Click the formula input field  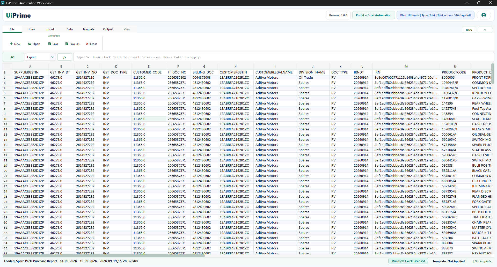[x=284, y=57]
